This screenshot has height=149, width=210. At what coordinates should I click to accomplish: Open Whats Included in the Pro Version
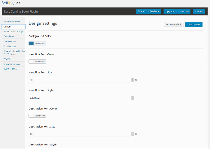tap(14, 53)
